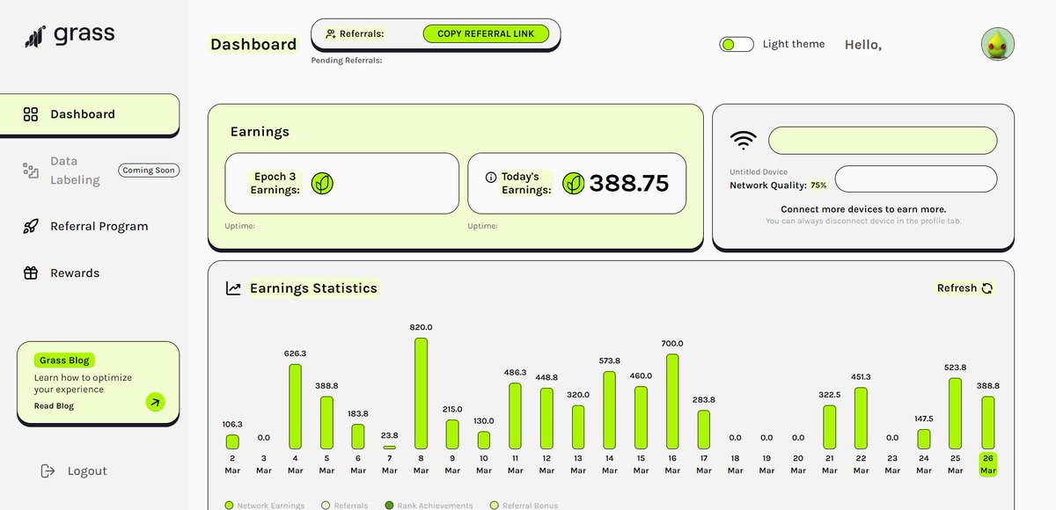Viewport: 1056px width, 510px height.
Task: Click the Data Labeling icon
Action: [31, 171]
